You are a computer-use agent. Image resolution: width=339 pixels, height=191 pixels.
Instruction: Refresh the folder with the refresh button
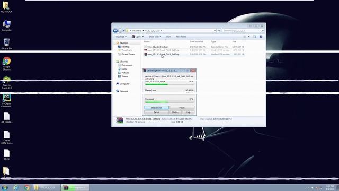click(x=219, y=31)
